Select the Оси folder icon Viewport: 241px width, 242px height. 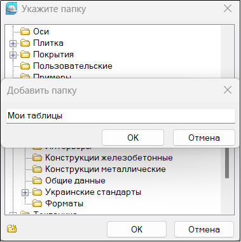[x=25, y=32]
